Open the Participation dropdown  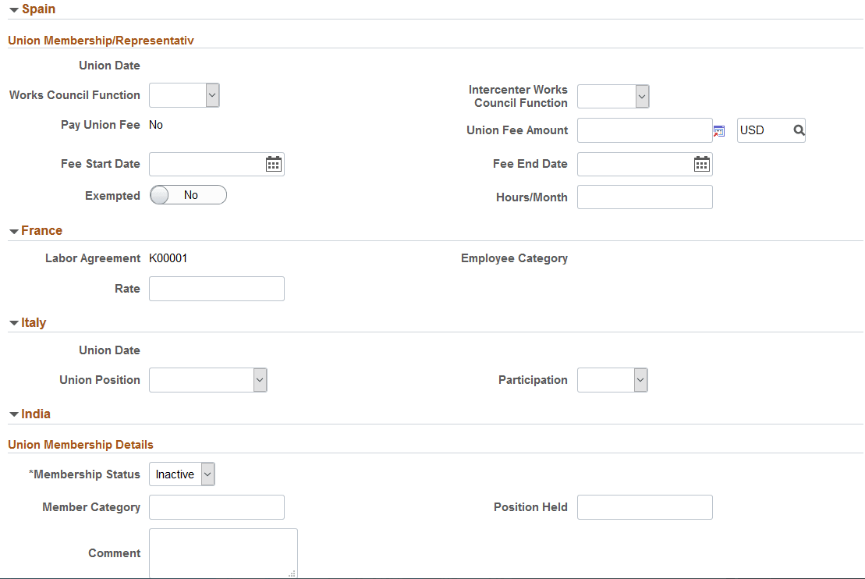[612, 380]
